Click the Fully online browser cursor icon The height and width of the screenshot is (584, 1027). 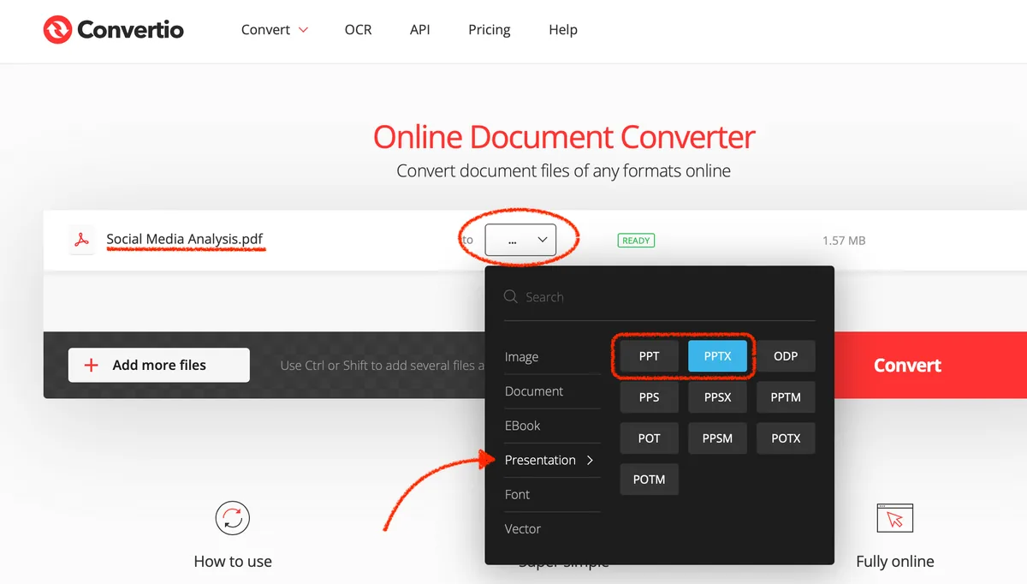point(895,518)
